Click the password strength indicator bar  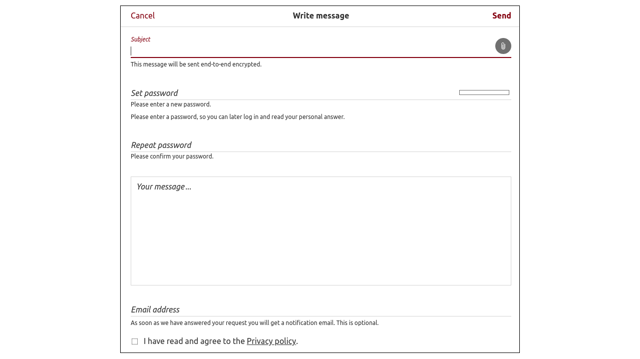point(484,91)
